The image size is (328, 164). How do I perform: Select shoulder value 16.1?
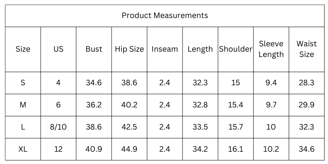click(235, 149)
